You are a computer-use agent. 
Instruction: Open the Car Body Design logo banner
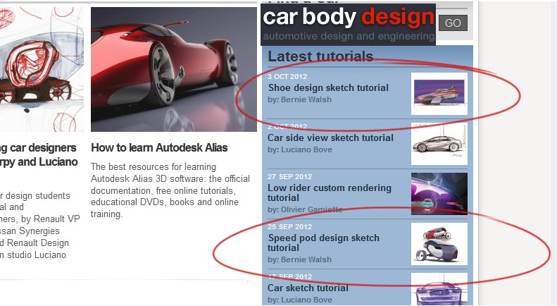pos(348,25)
